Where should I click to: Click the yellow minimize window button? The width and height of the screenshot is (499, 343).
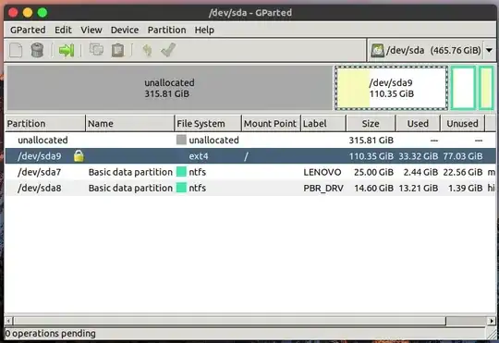click(28, 13)
